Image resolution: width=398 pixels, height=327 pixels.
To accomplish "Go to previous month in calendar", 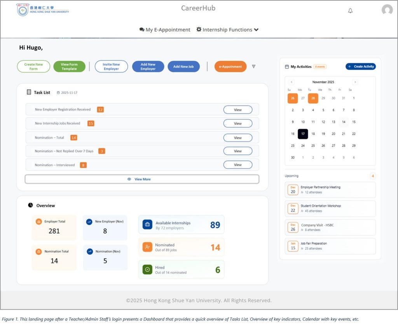I will tap(292, 82).
